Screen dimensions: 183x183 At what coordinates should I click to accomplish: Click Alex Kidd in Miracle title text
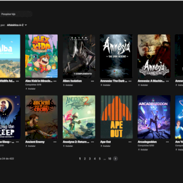coord(39,81)
